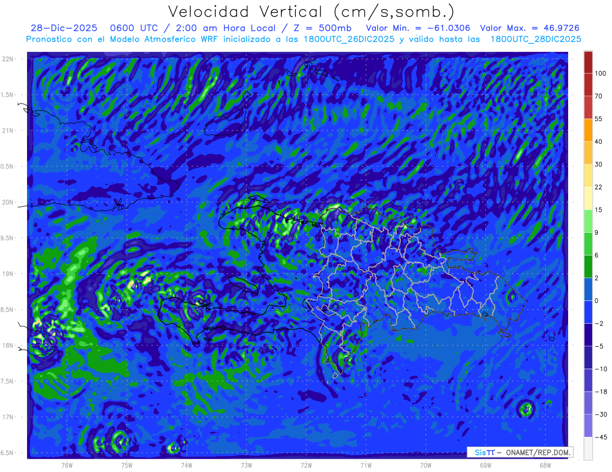Click the '100' color scale label
This screenshot has height=472, width=612.
pyautogui.click(x=600, y=74)
